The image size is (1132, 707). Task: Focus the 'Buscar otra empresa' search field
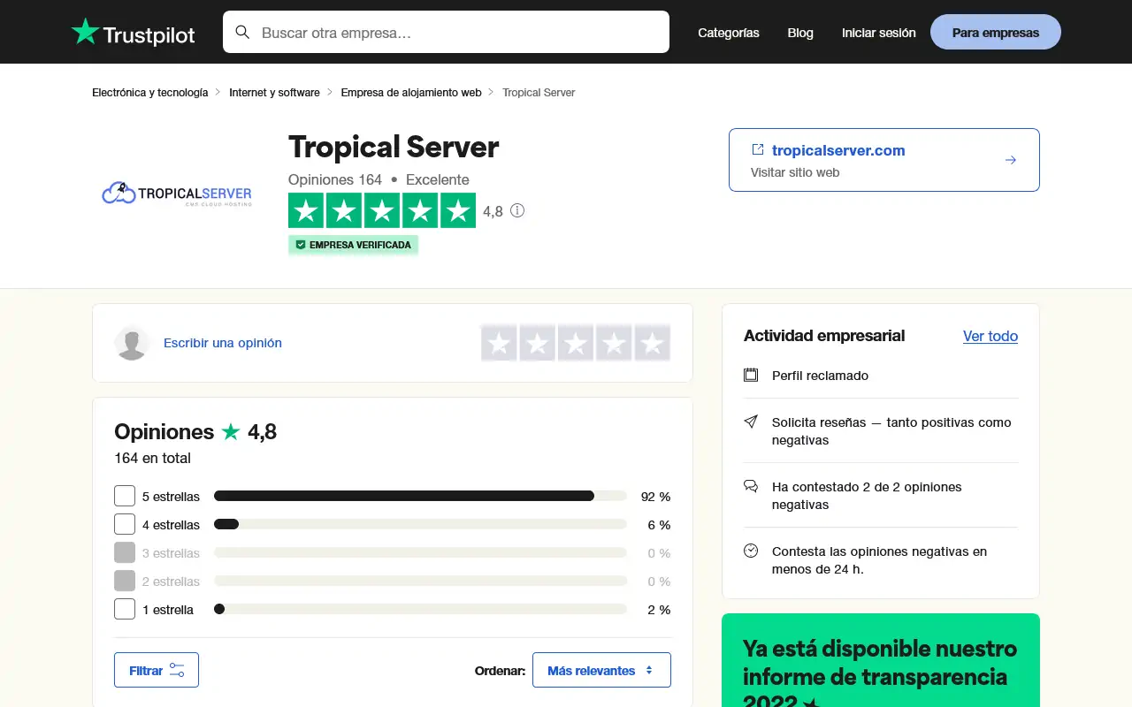446,32
